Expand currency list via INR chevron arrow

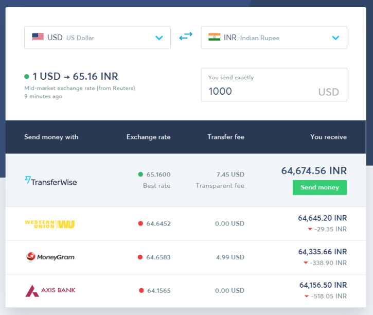click(335, 38)
